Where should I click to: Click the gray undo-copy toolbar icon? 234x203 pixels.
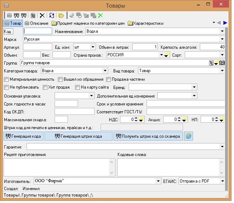click(79, 15)
